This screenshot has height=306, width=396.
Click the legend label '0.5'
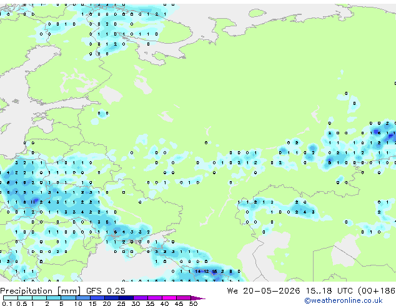22,304
